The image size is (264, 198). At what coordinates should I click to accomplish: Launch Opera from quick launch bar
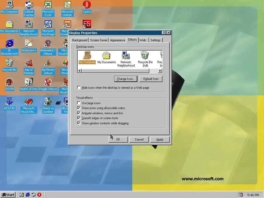(39, 195)
